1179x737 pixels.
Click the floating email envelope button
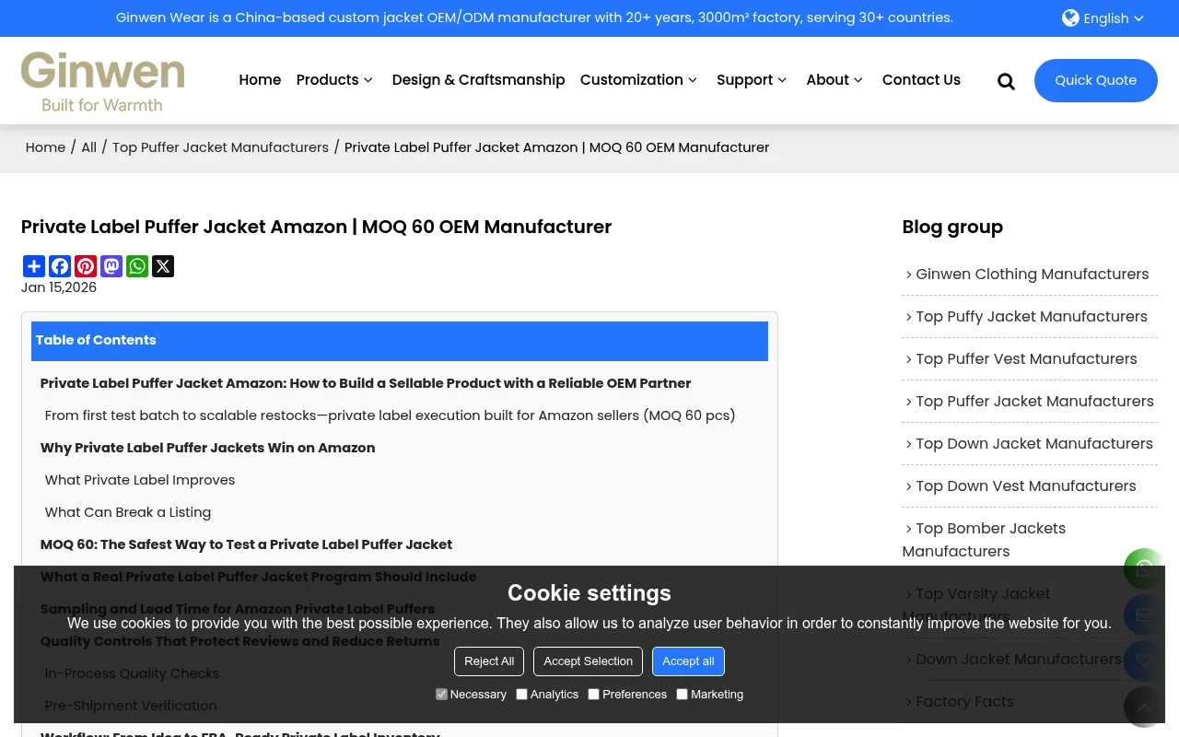tap(1144, 614)
